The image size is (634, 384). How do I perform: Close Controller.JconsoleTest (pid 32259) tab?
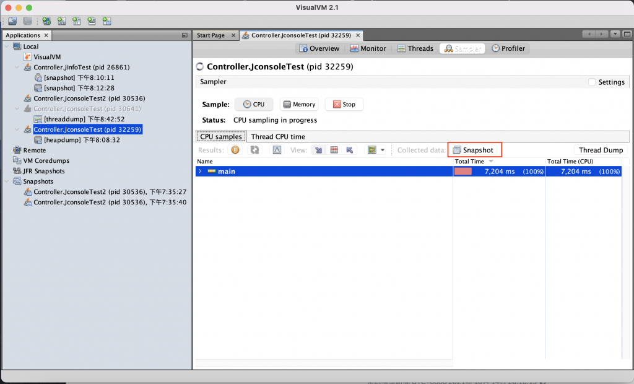(x=358, y=35)
